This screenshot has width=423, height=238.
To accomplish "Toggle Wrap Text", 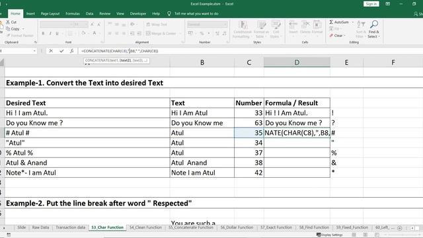I will click(x=157, y=24).
